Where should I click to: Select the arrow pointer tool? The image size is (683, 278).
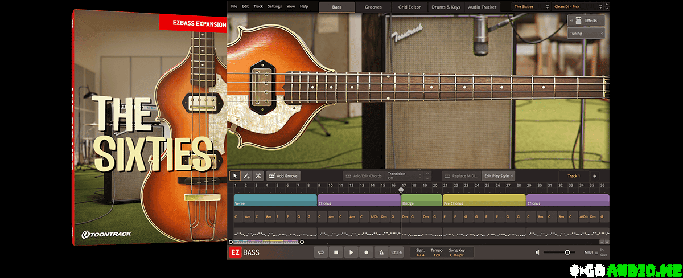pos(235,176)
